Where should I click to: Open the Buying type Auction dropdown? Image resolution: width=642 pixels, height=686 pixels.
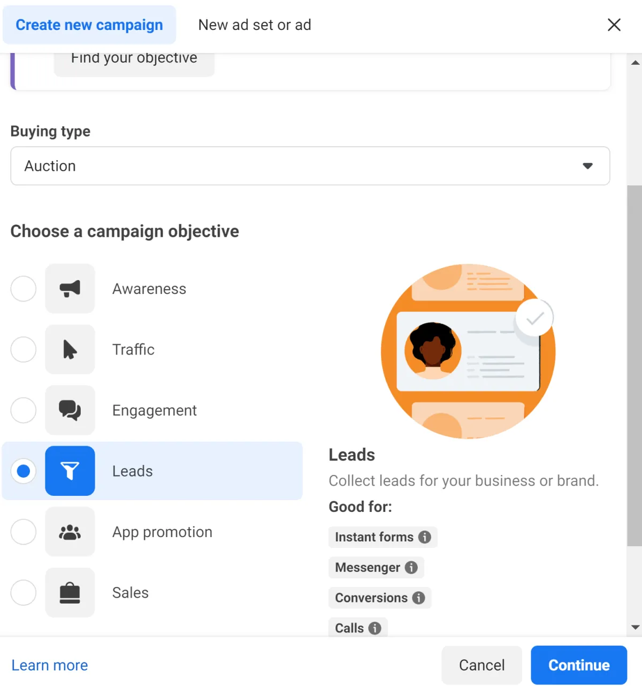[310, 166]
